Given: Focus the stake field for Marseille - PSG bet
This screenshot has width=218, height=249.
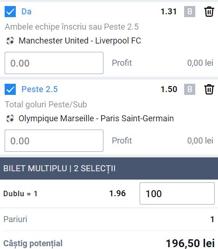Looking at the screenshot, I should (x=54, y=141).
